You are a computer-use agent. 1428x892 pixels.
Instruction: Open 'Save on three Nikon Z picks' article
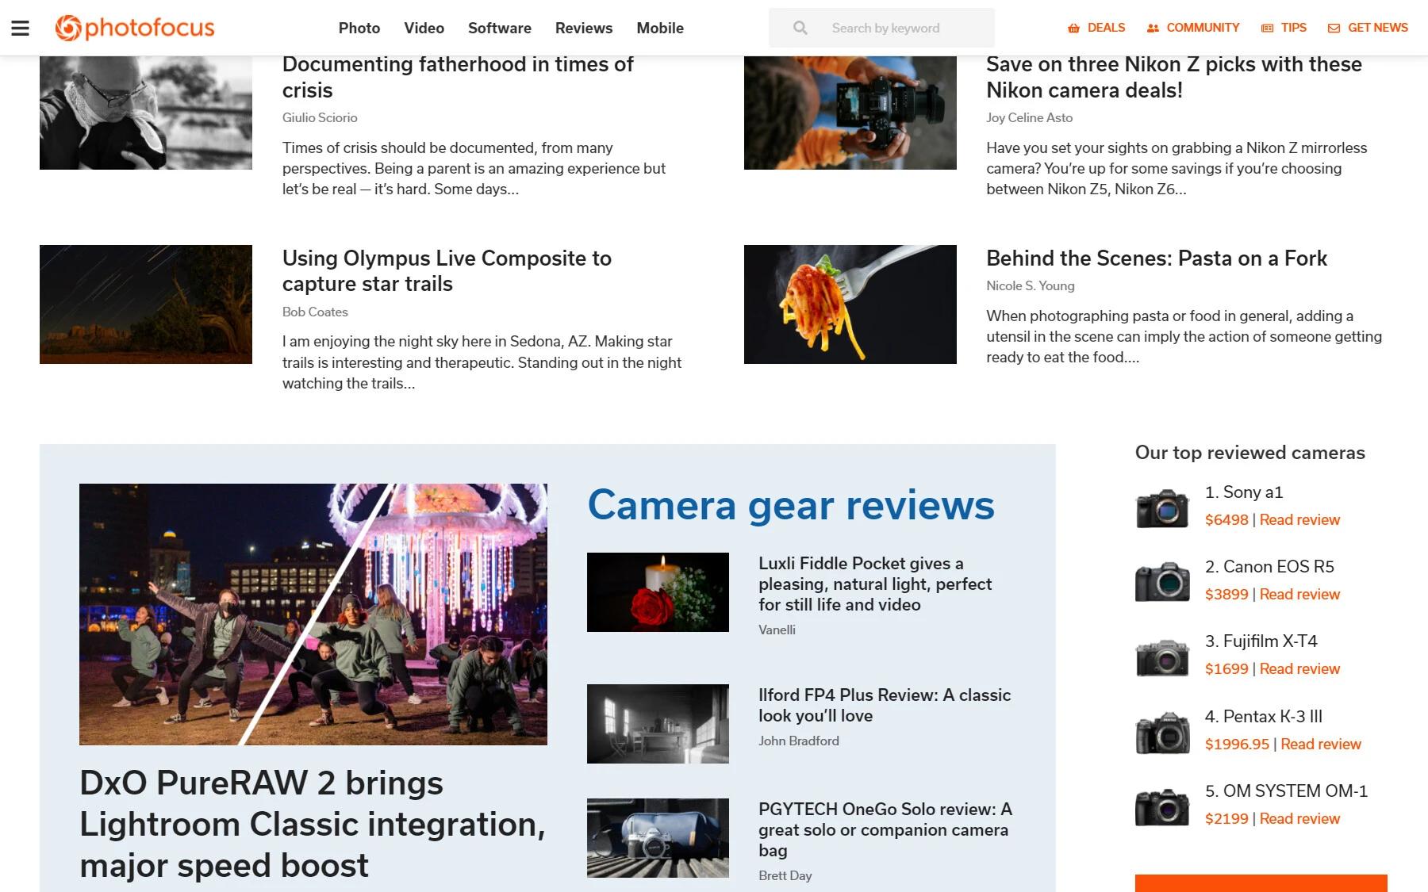point(1174,77)
